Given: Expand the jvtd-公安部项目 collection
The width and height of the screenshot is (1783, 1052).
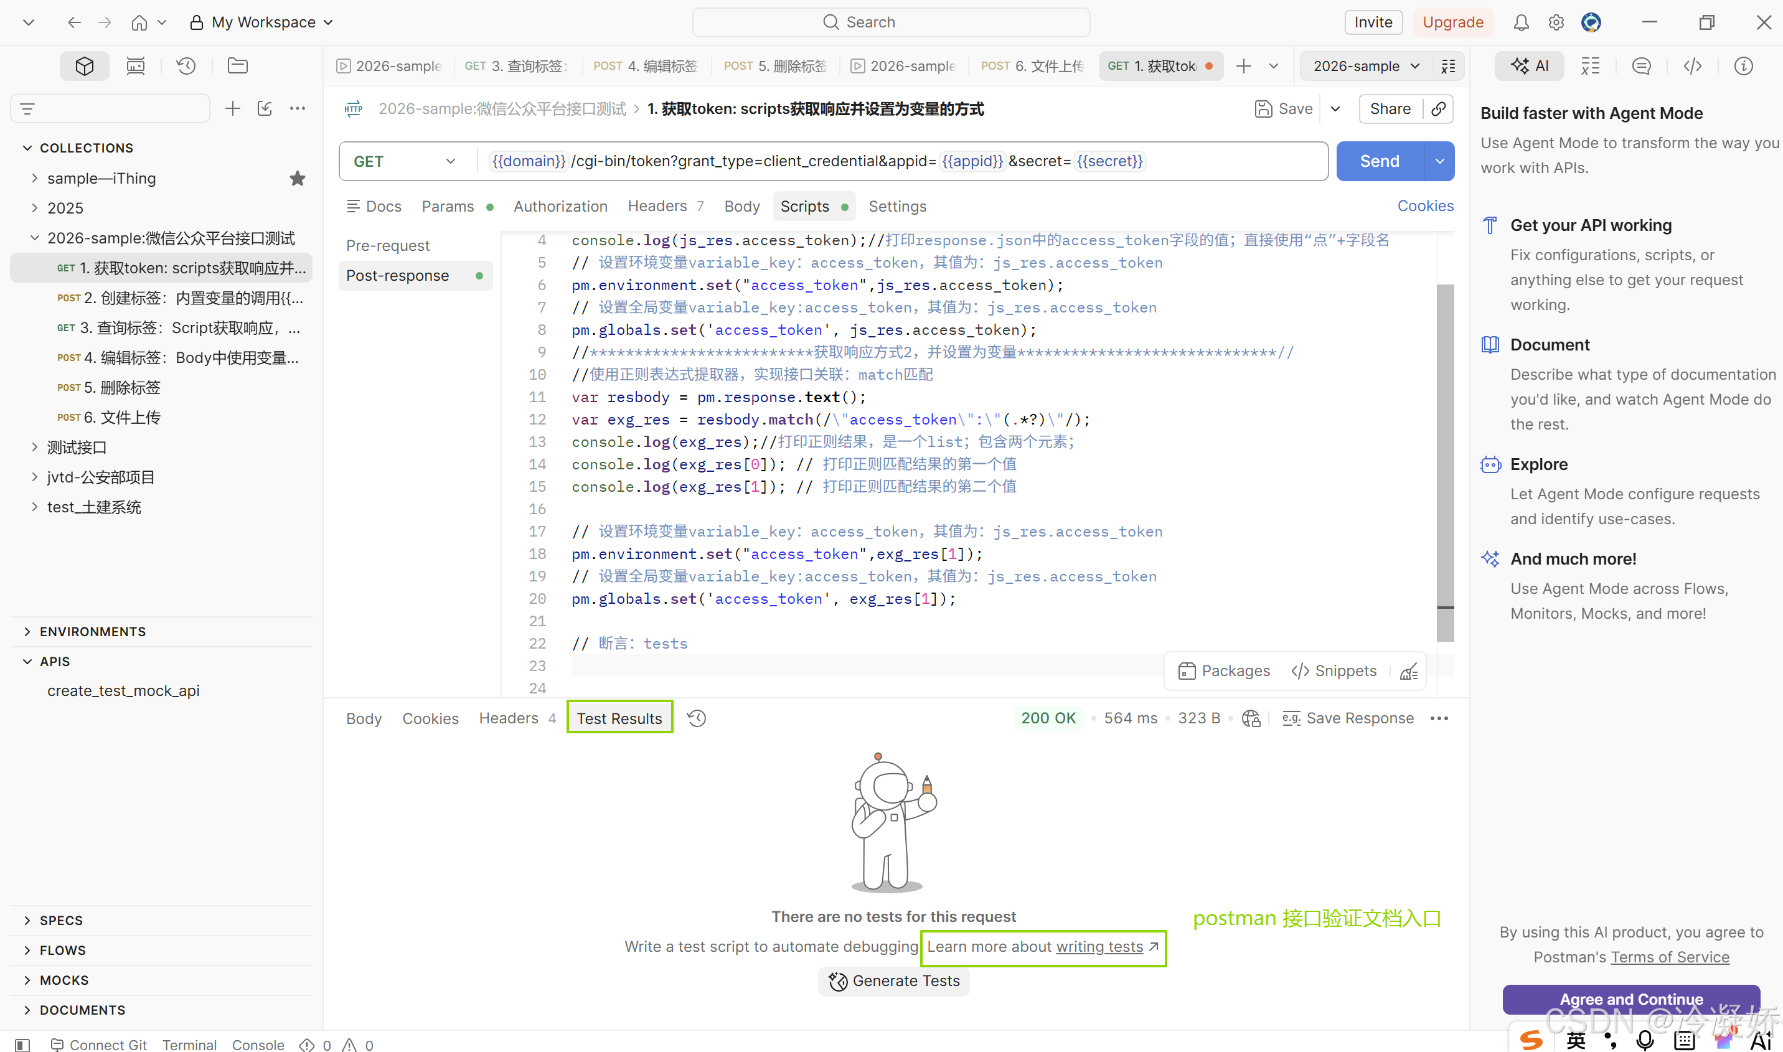Looking at the screenshot, I should (x=34, y=477).
